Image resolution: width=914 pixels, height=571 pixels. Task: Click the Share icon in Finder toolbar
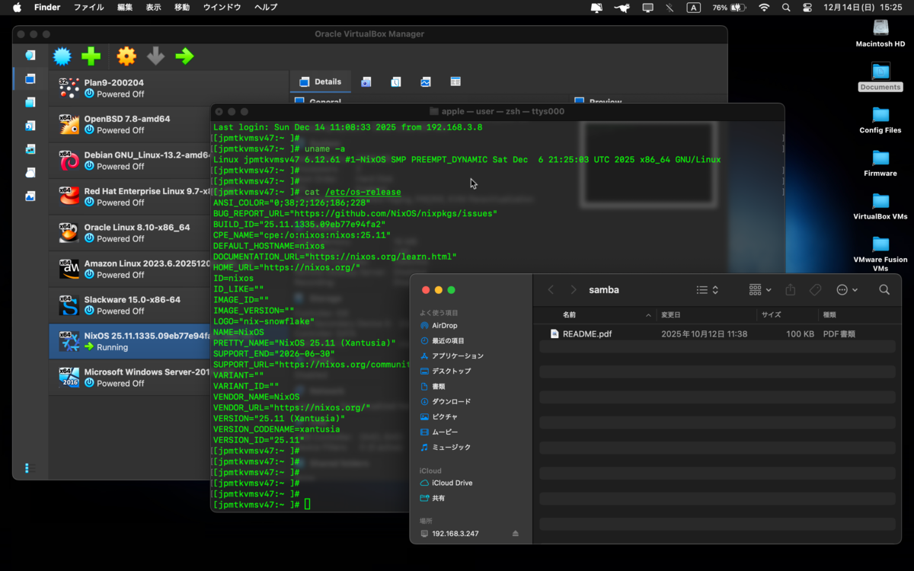pos(791,290)
